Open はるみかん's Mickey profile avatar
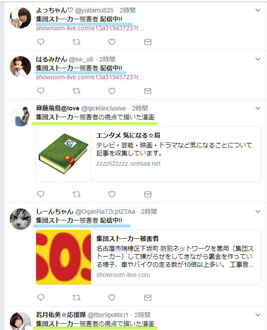Viewport: 267px width, 330px height. pyautogui.click(x=21, y=66)
